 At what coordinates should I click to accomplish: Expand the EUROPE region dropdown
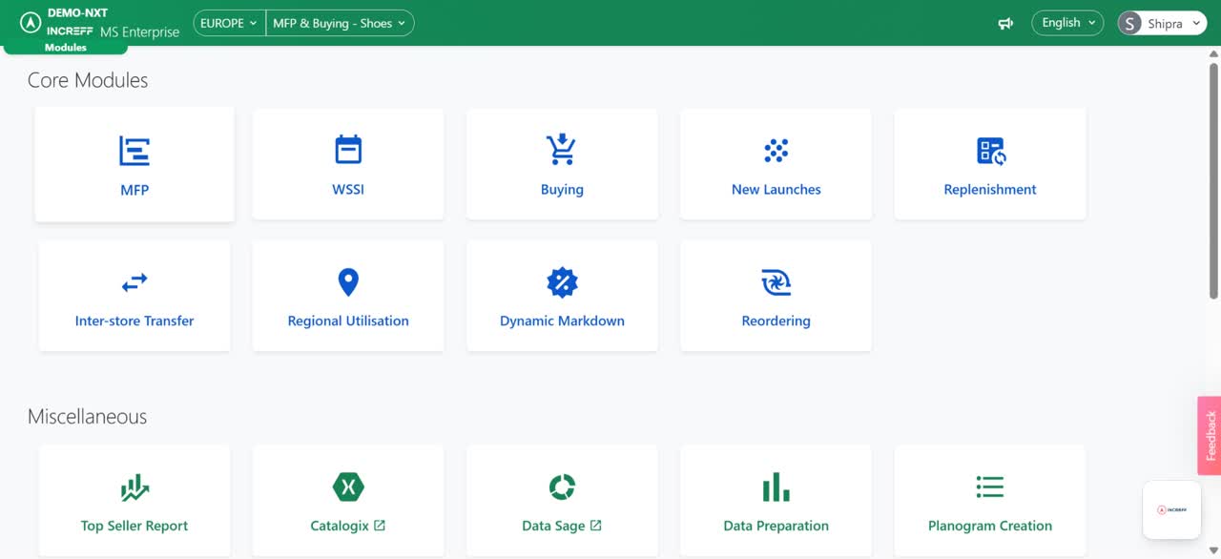point(229,23)
